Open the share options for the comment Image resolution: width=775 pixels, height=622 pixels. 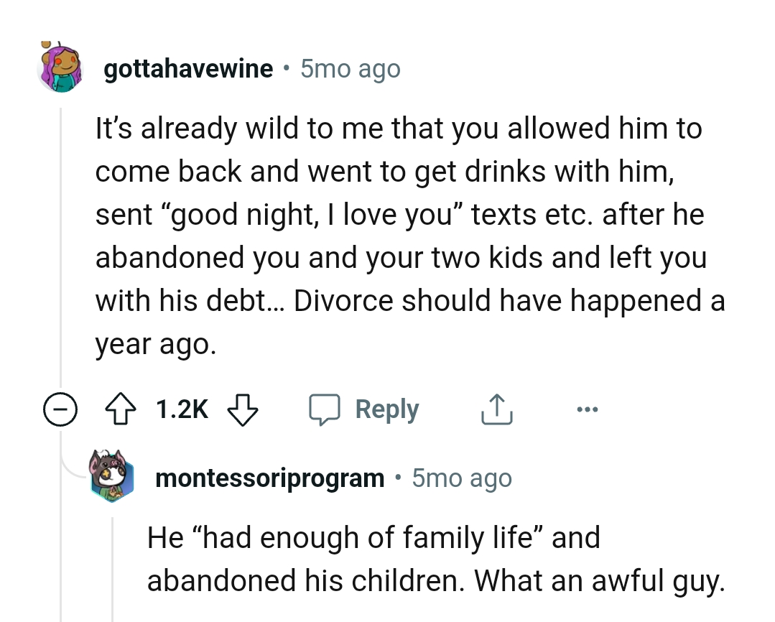pyautogui.click(x=496, y=409)
